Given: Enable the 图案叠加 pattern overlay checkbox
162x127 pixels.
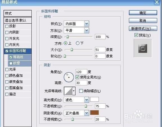Looking at the screenshot, I should [7, 88].
